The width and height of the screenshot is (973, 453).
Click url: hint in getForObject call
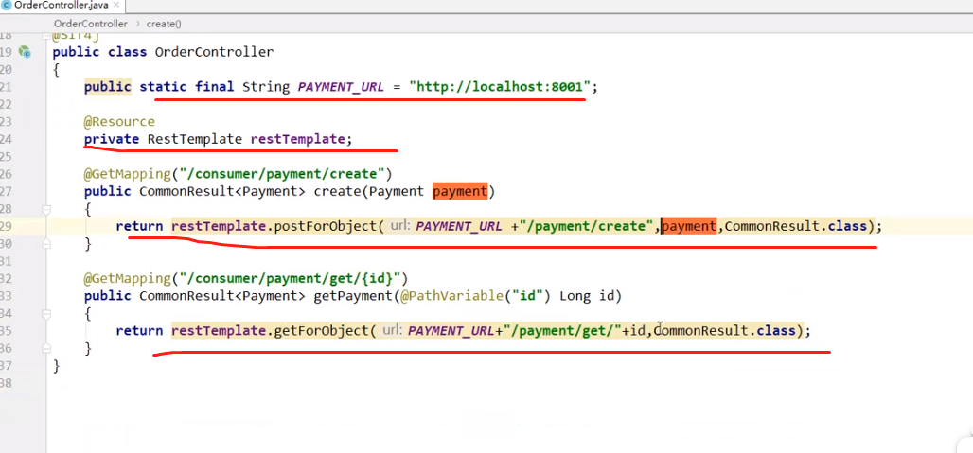coord(392,330)
